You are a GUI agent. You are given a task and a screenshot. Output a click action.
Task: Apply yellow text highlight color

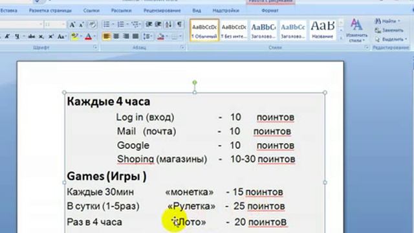pos(74,37)
